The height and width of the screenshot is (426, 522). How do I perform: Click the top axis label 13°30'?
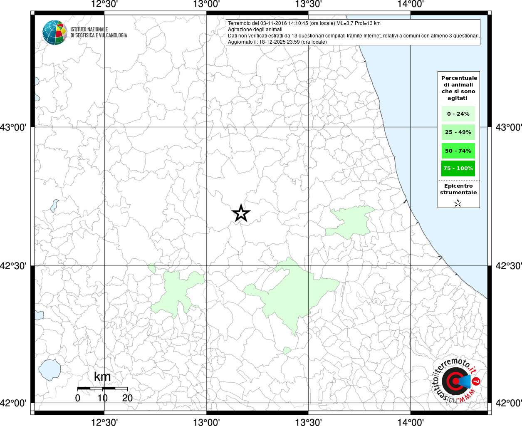[x=308, y=4]
